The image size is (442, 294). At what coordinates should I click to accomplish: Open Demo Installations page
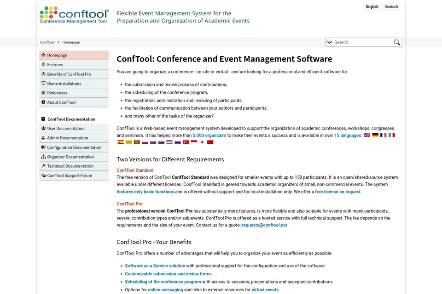coord(74,84)
